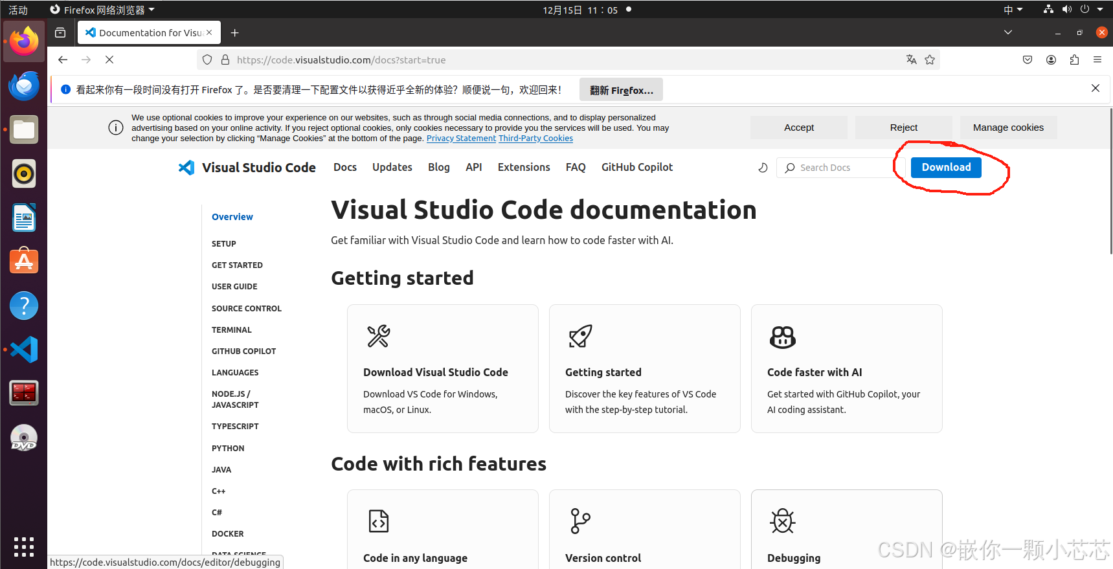
Task: Open the Updates nav item
Action: [392, 167]
